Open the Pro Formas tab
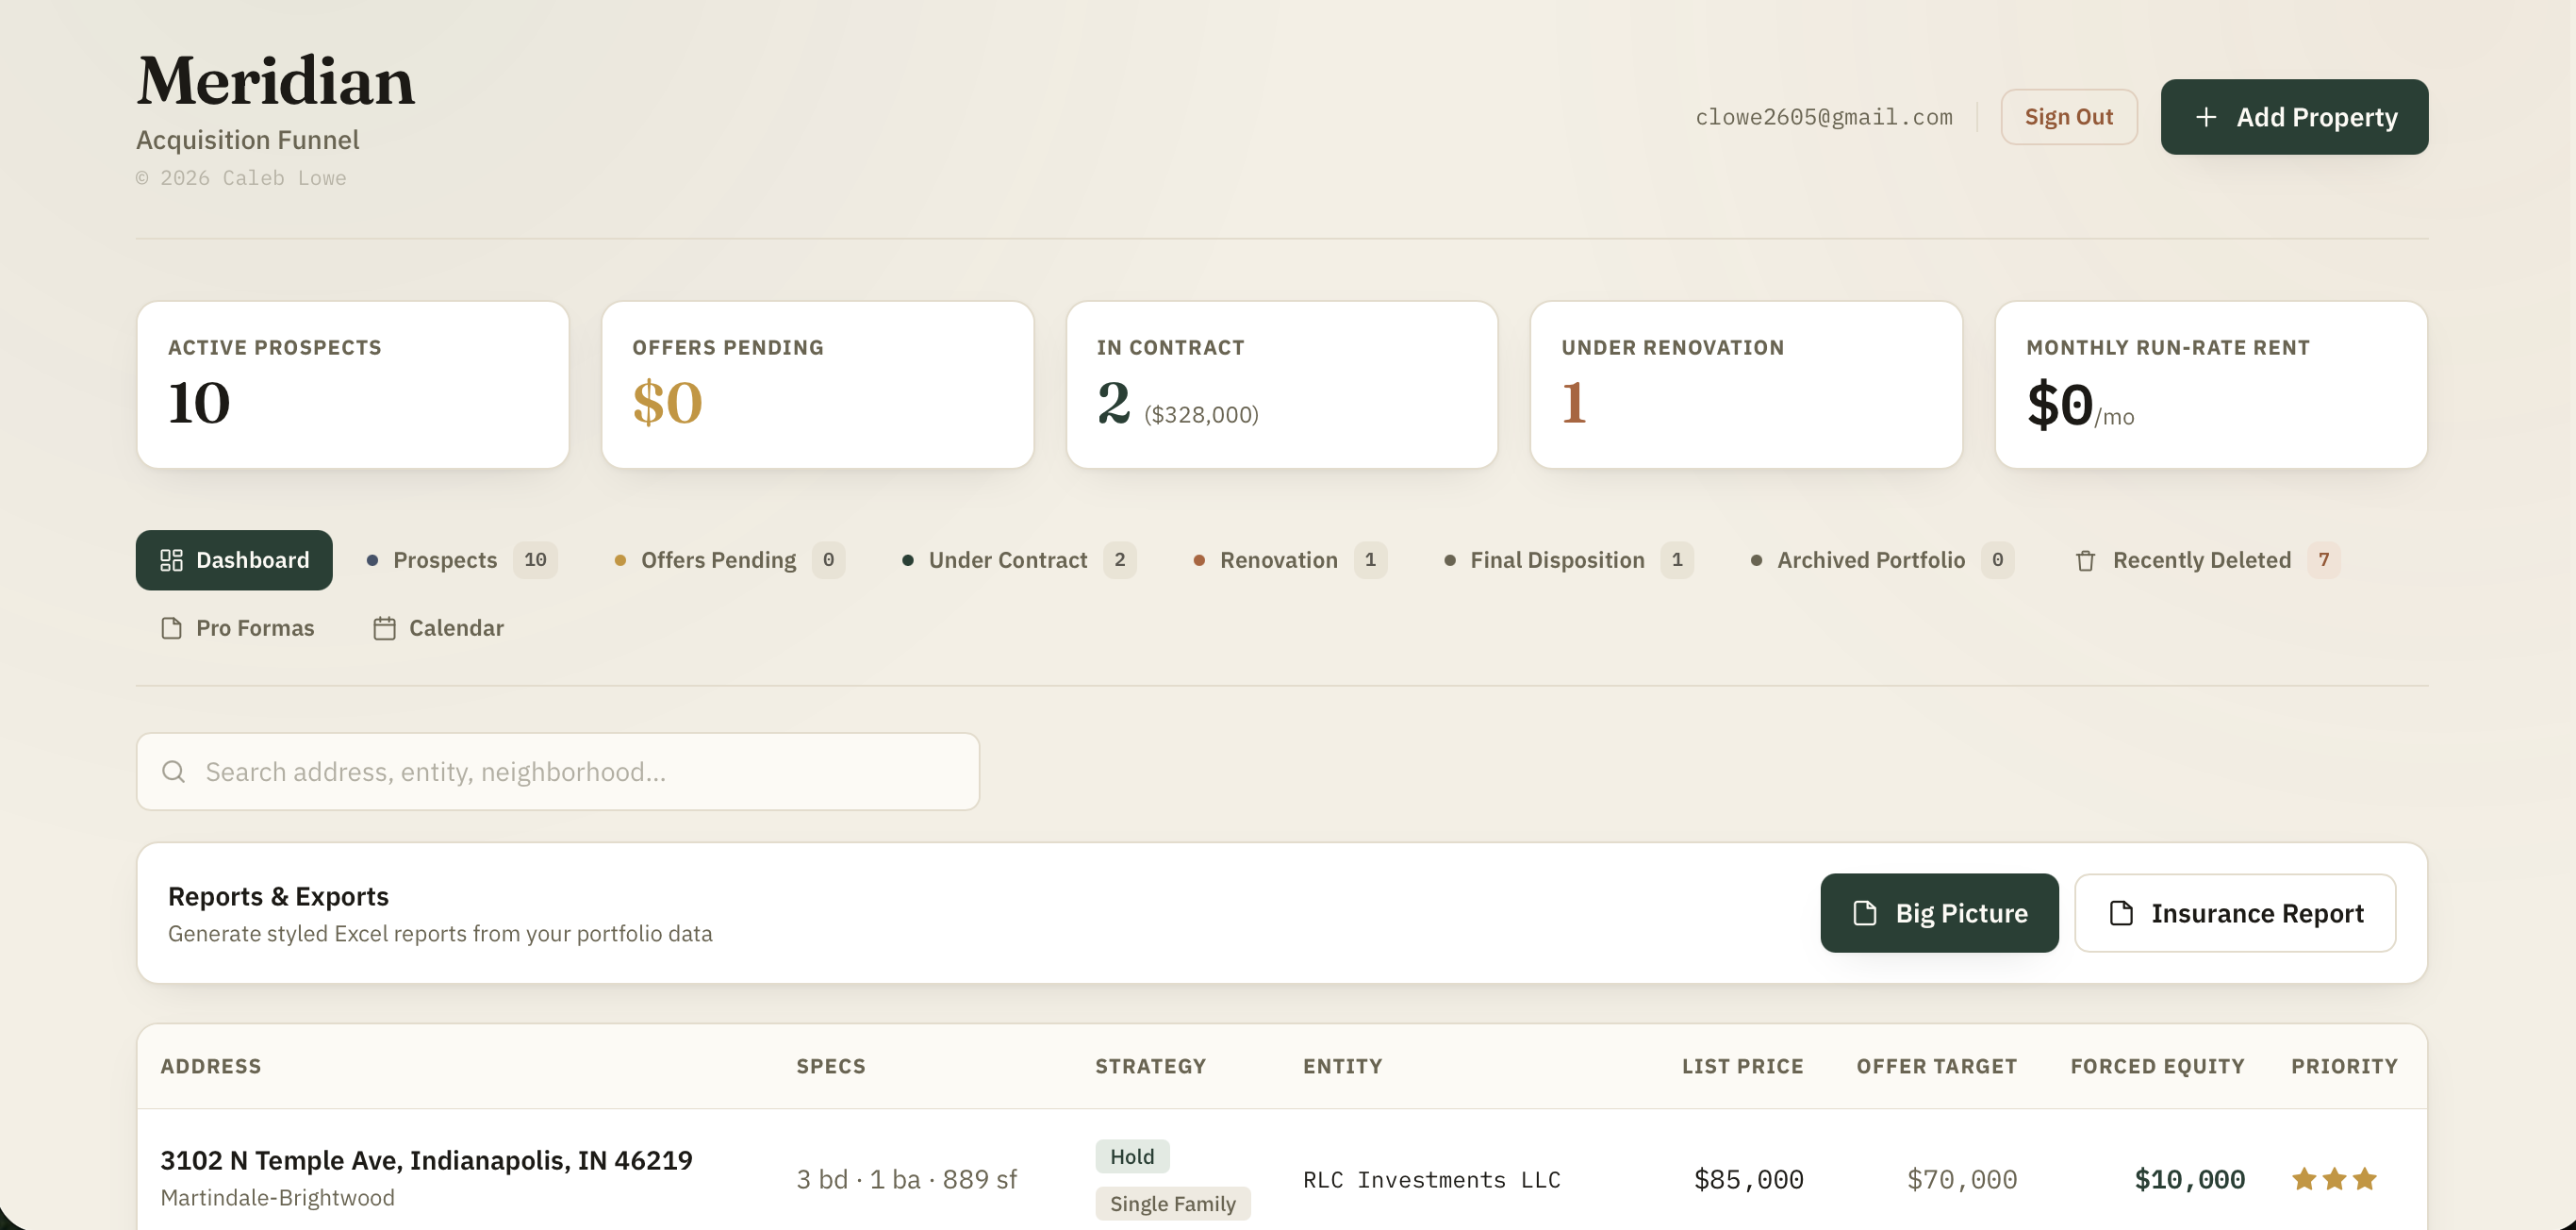The height and width of the screenshot is (1230, 2576). (237, 628)
